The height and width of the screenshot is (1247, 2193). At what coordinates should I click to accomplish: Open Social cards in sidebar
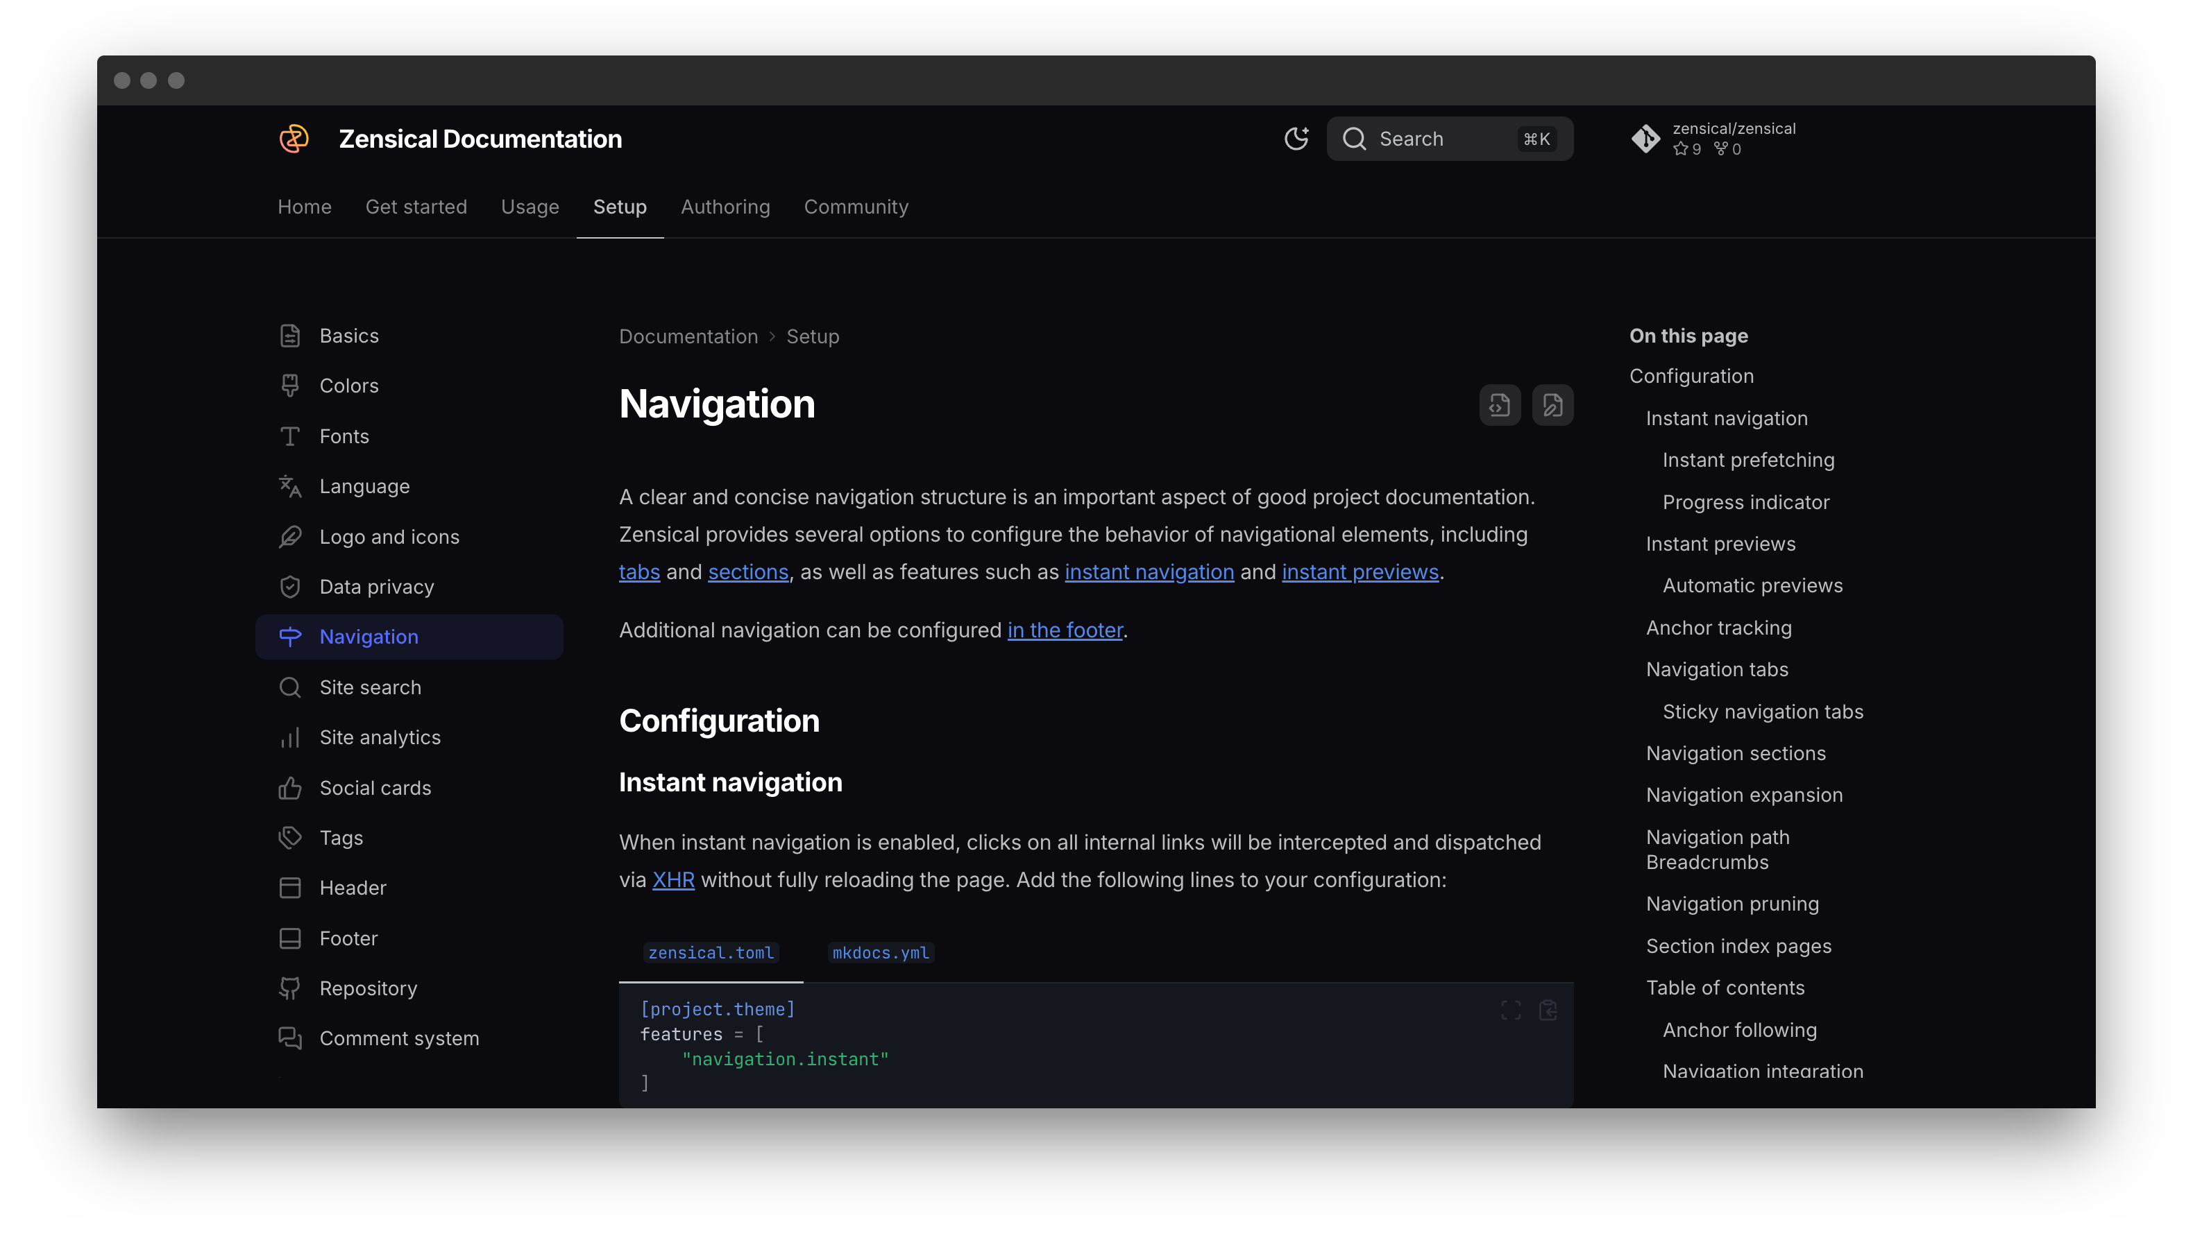tap(375, 788)
